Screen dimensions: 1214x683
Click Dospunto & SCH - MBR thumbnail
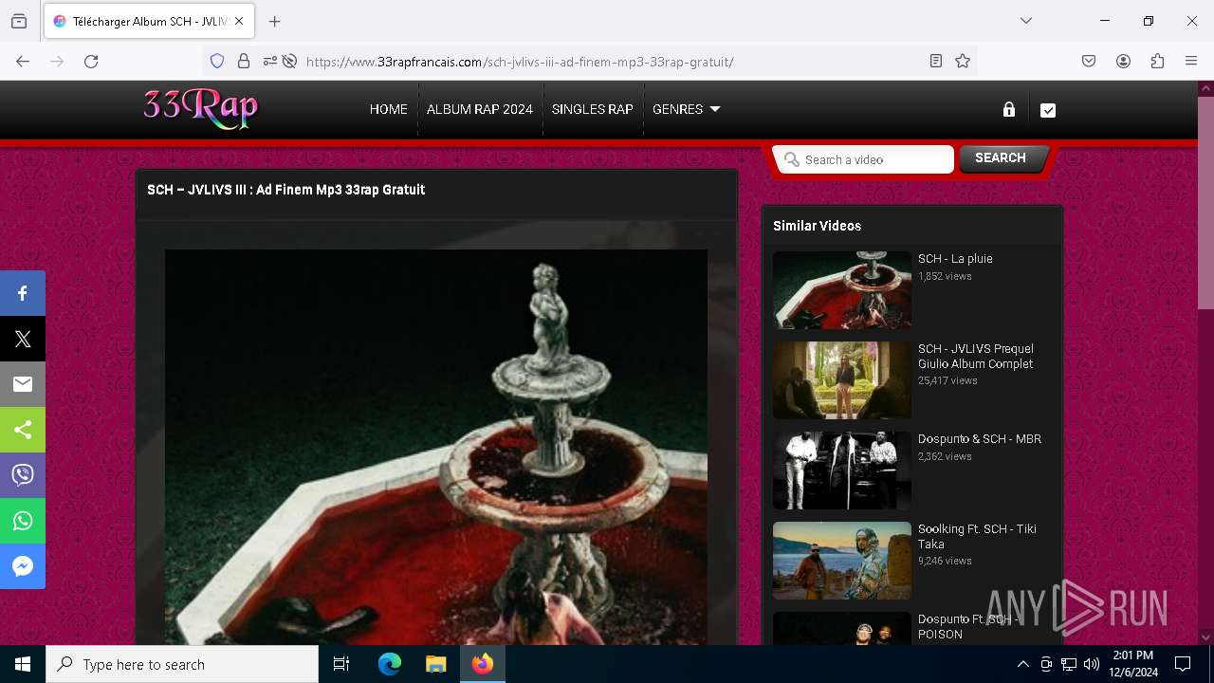click(842, 471)
